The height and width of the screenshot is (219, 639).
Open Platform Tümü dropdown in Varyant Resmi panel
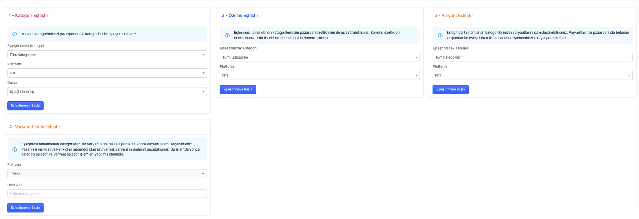(107, 174)
